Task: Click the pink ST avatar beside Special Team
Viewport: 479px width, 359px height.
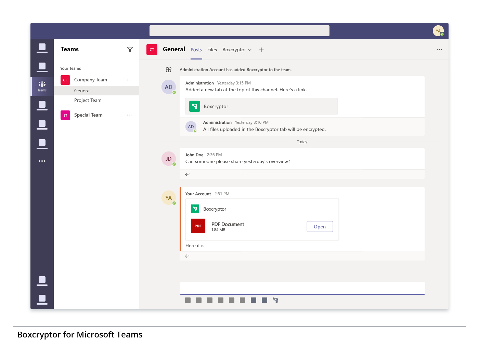Action: point(65,115)
